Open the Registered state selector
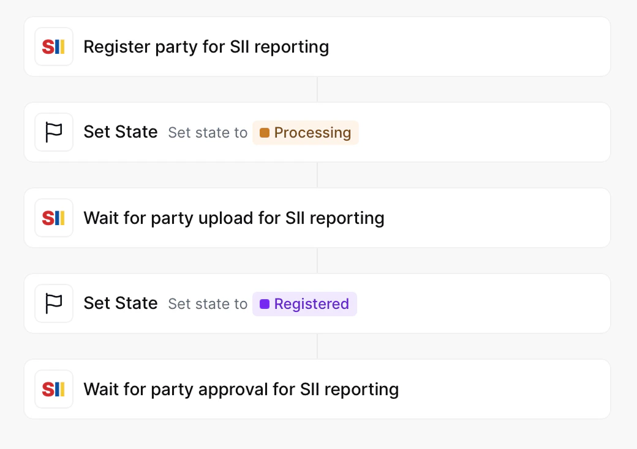The image size is (637, 449). pyautogui.click(x=304, y=303)
